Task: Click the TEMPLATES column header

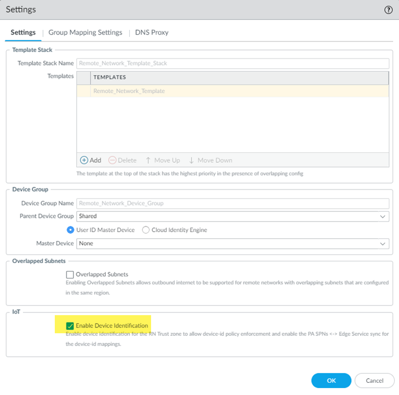Action: (239, 78)
